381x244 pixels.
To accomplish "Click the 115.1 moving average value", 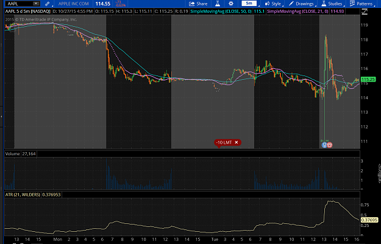I will coord(259,11).
